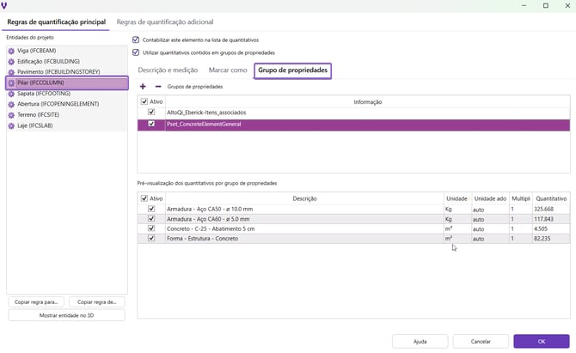Click the quantity value 325.668
The height and width of the screenshot is (353, 576).
coord(543,210)
